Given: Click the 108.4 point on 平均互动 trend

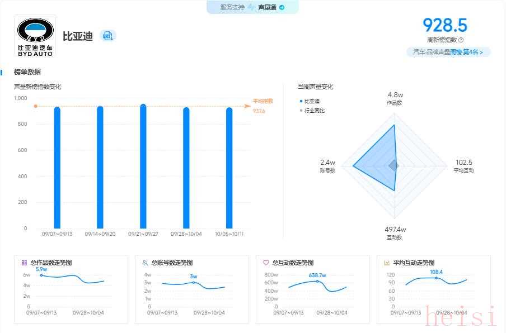Looking at the screenshot, I should pyautogui.click(x=436, y=278).
